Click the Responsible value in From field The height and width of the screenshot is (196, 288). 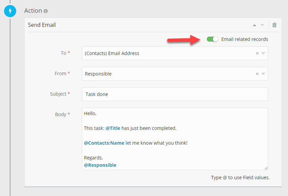(x=98, y=74)
